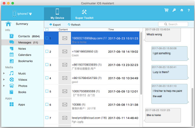Click the Videos film reel icon

[12, 79]
